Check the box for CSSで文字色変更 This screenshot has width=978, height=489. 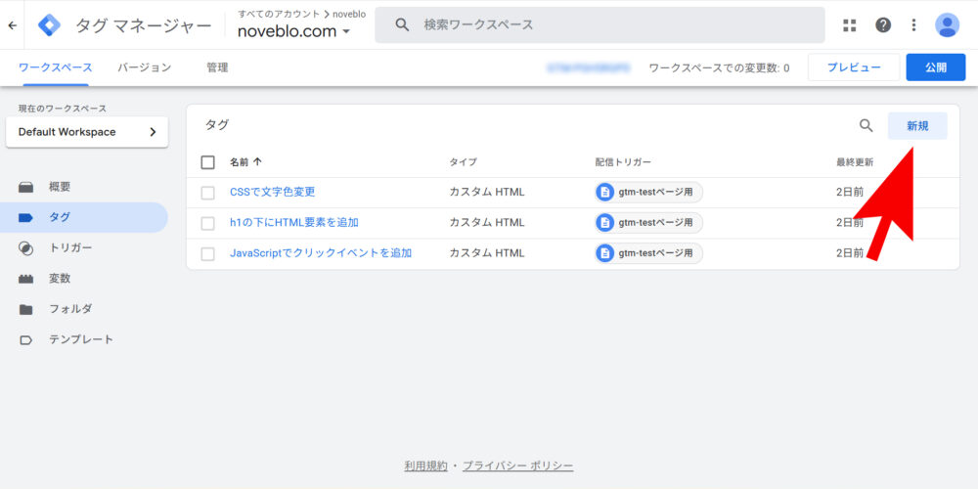click(207, 193)
